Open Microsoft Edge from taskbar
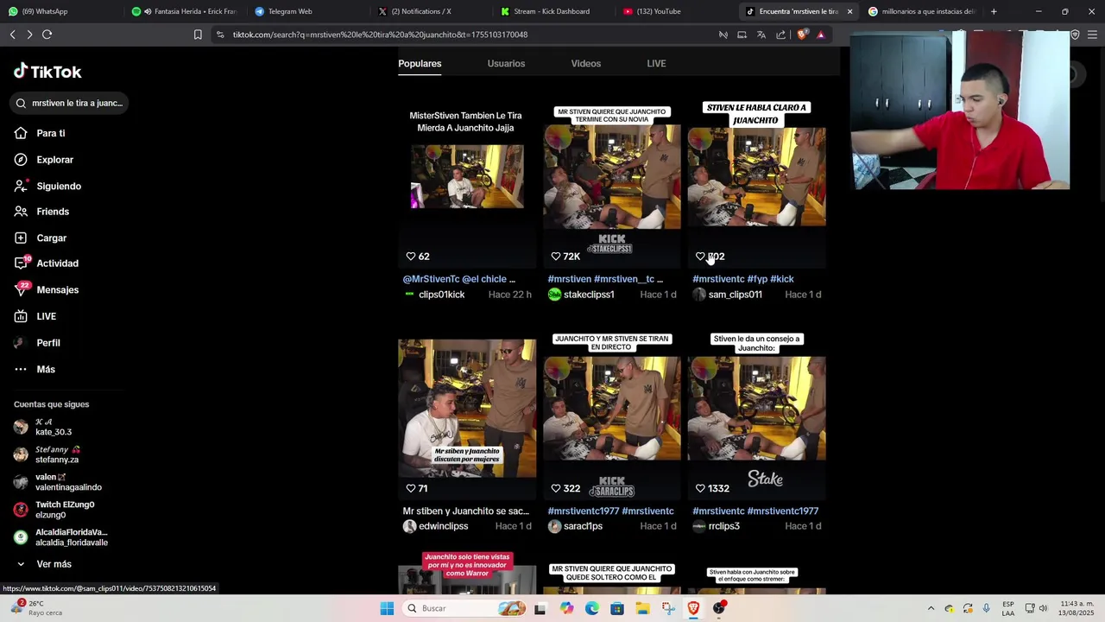Viewport: 1105px width, 622px height. [x=591, y=608]
